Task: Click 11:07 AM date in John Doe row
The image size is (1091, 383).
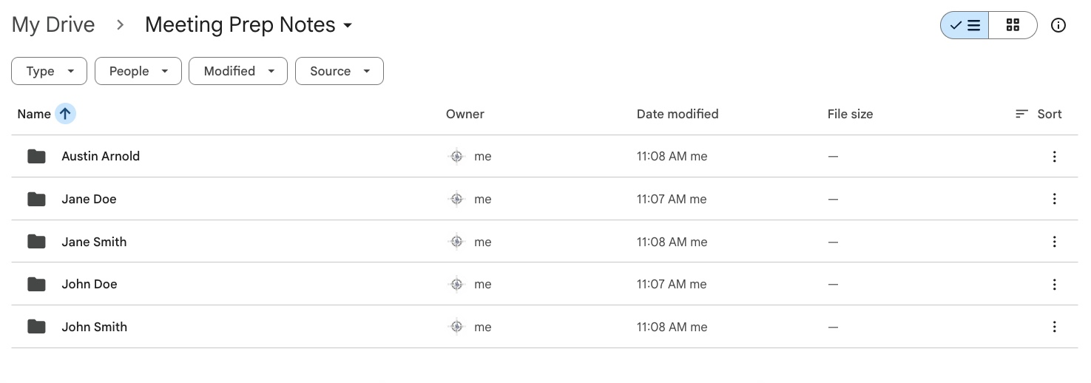Action: click(x=672, y=284)
